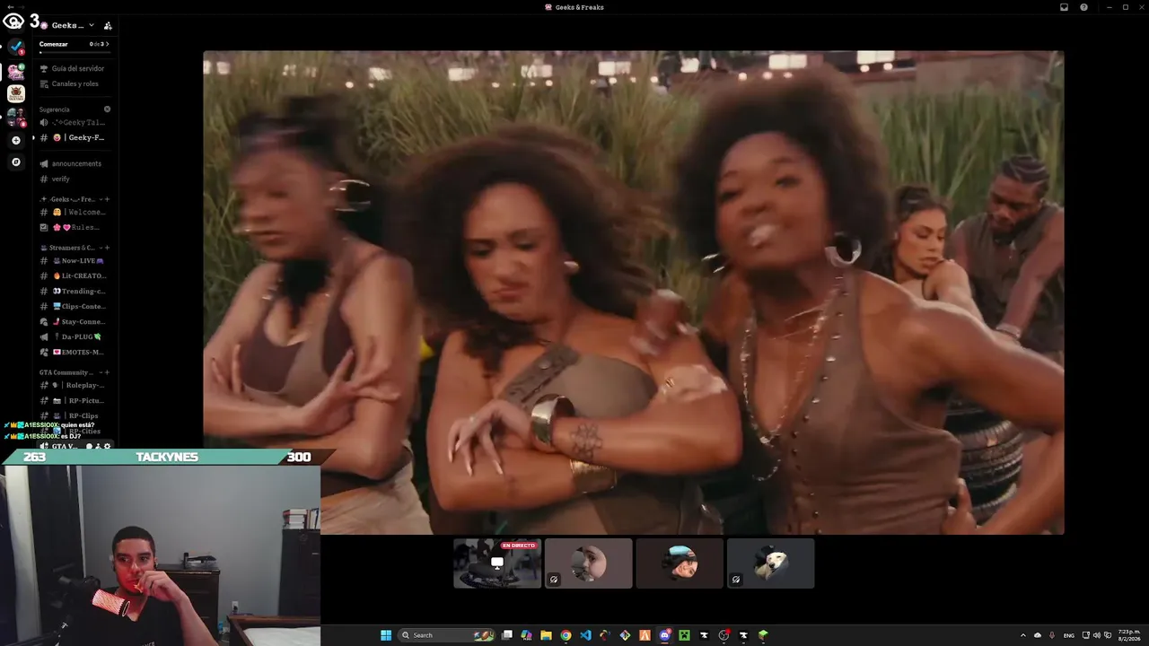Add a server with plus icon

(x=16, y=140)
